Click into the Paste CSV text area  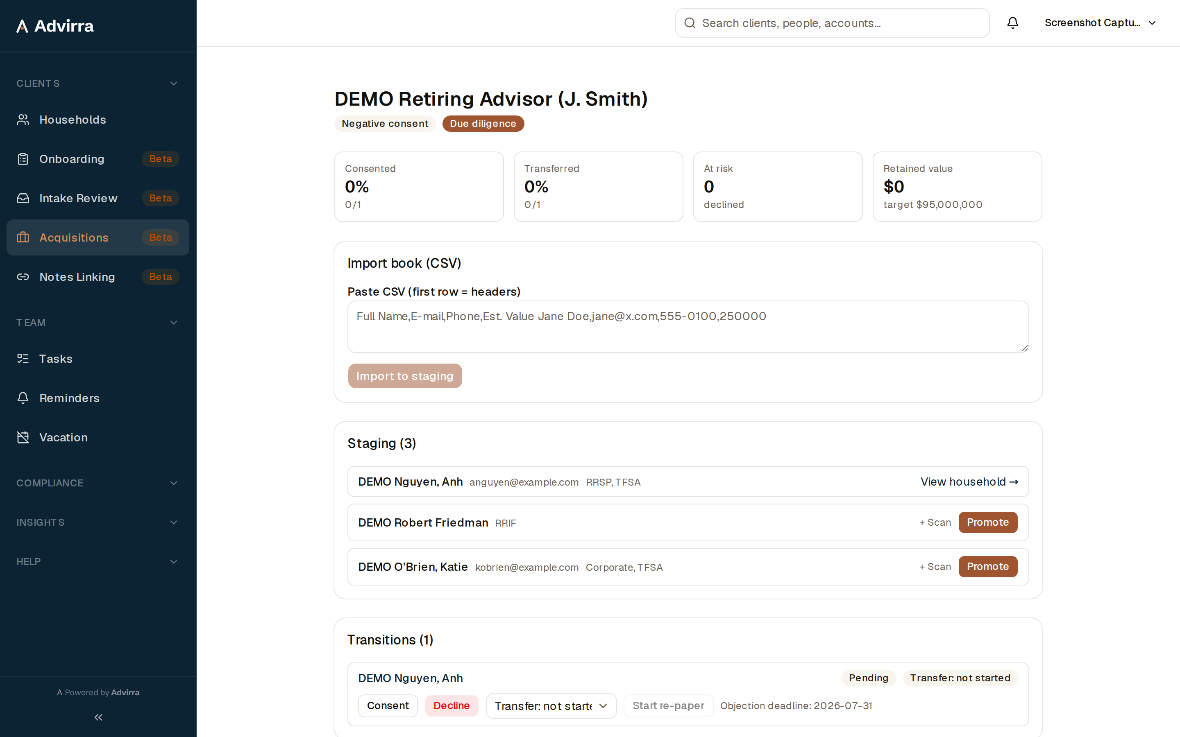point(688,327)
